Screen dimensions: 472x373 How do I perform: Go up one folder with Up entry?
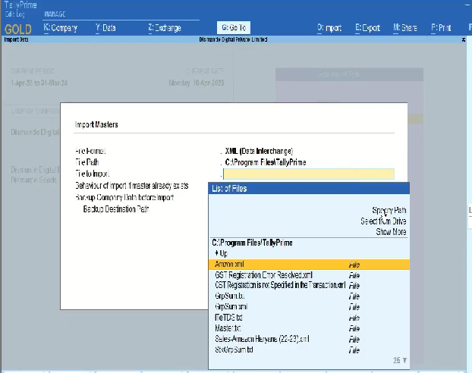coord(222,253)
